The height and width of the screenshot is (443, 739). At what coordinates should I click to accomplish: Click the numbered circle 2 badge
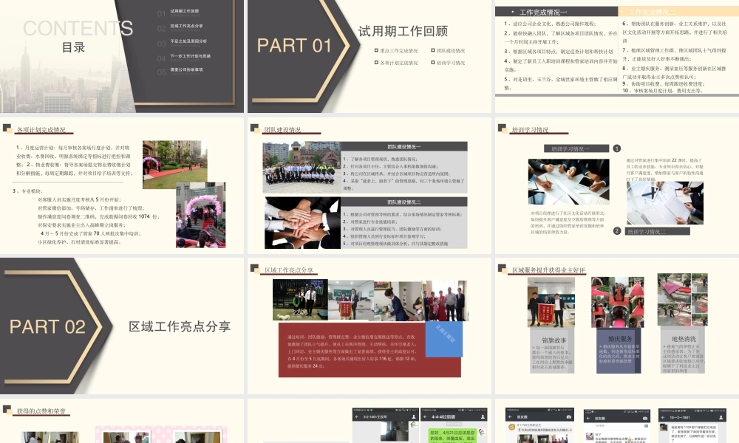coord(617,230)
